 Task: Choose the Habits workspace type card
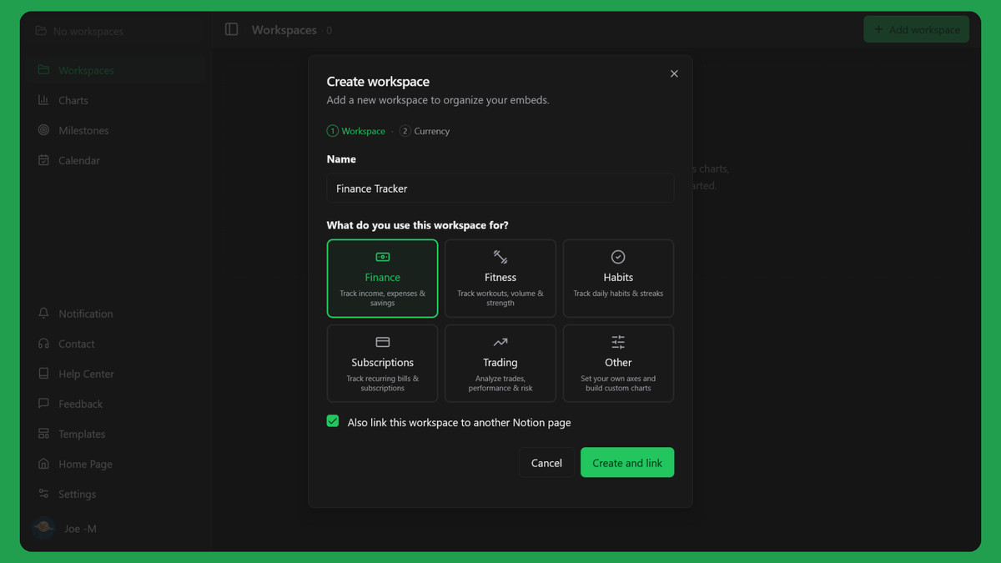click(x=618, y=279)
